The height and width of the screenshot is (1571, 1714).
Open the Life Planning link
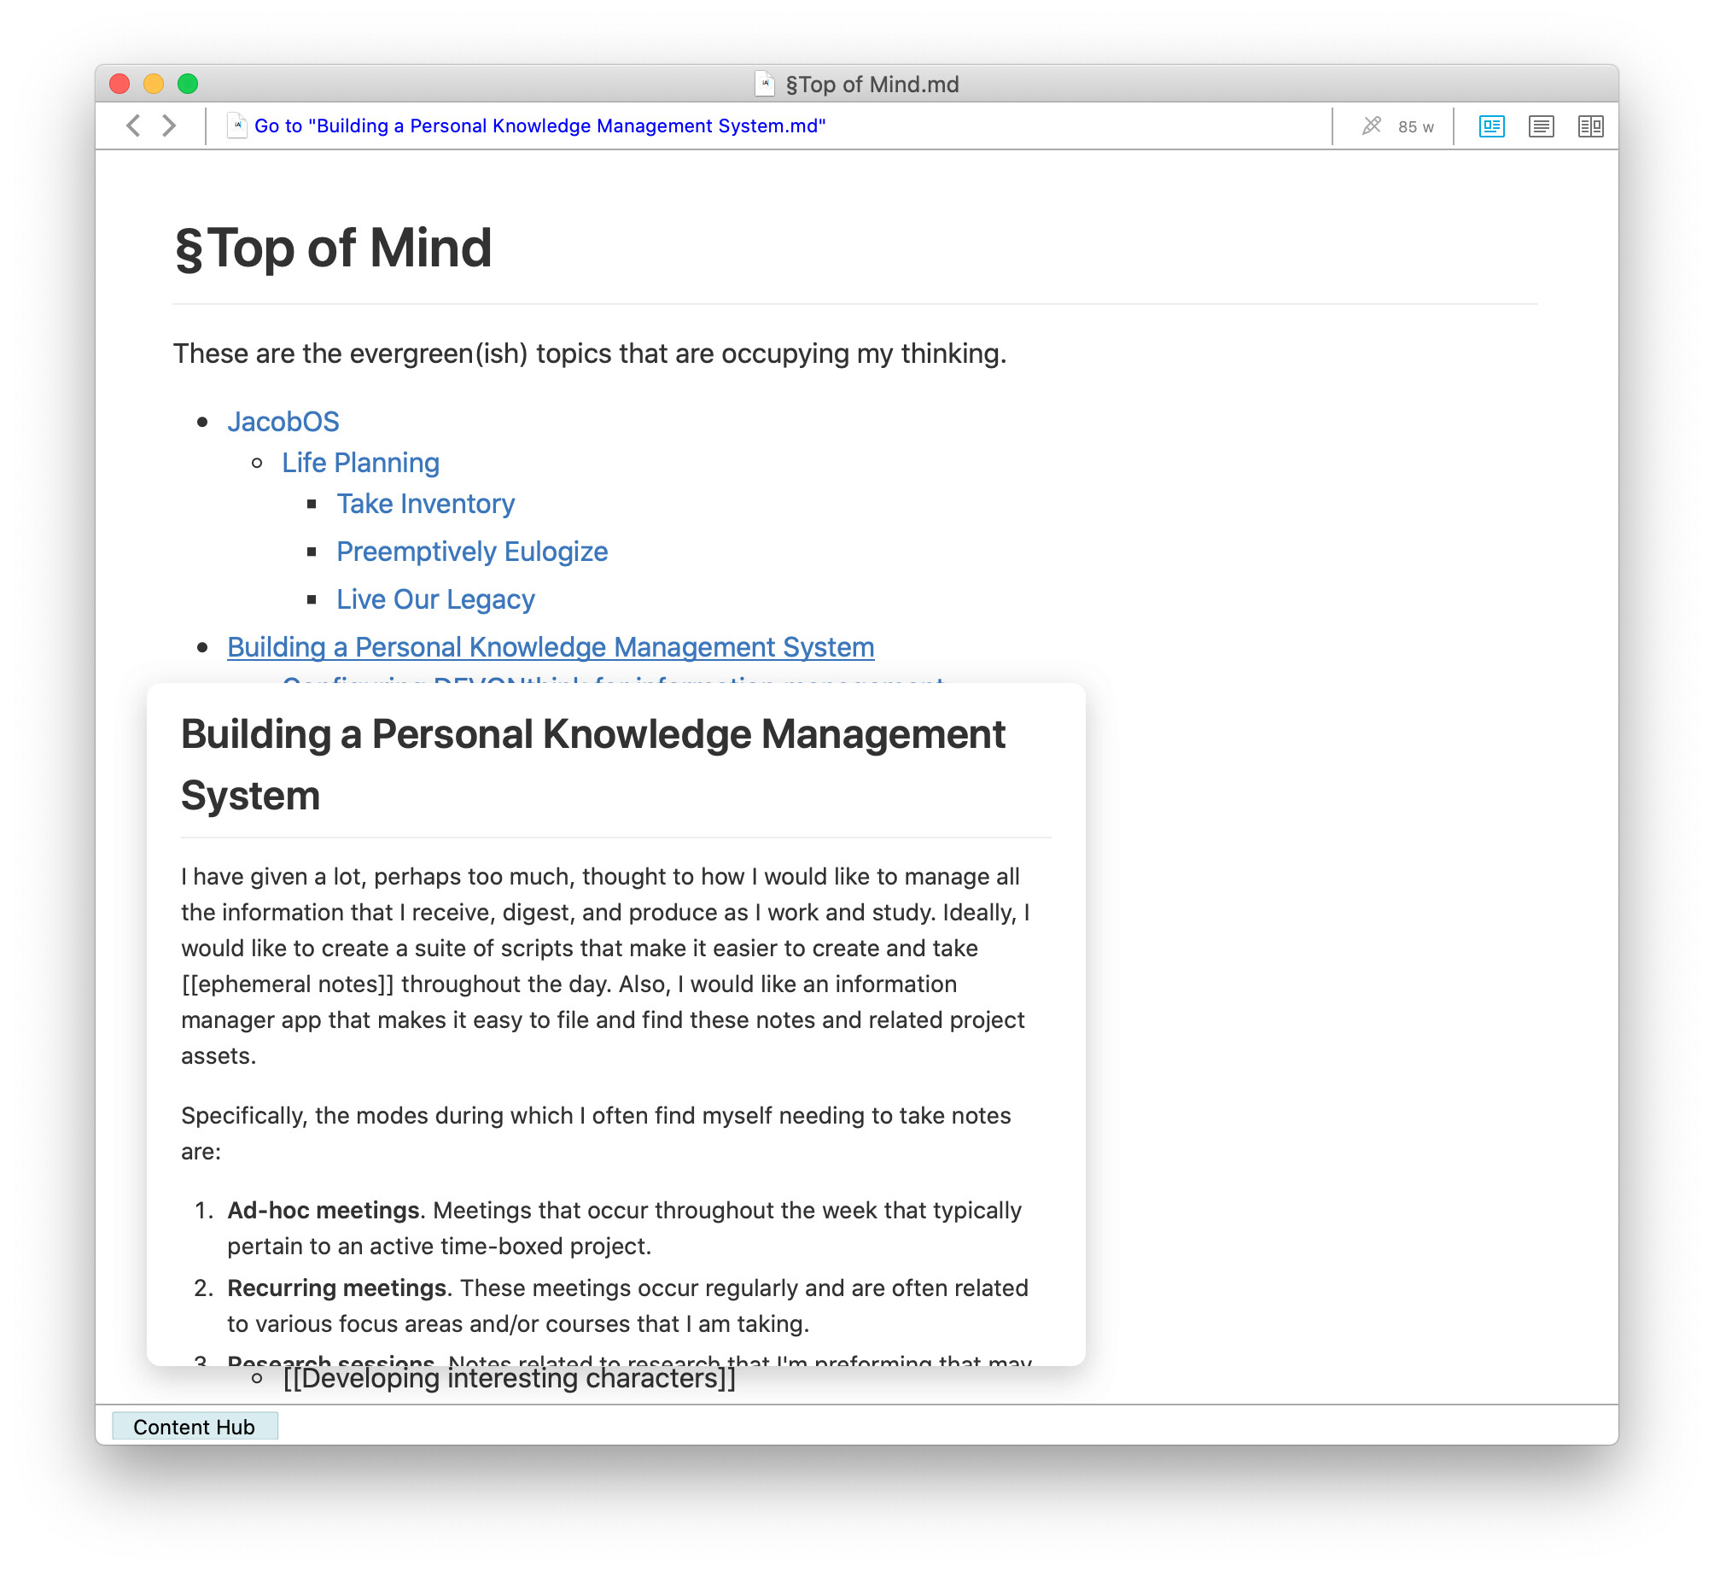pos(360,462)
